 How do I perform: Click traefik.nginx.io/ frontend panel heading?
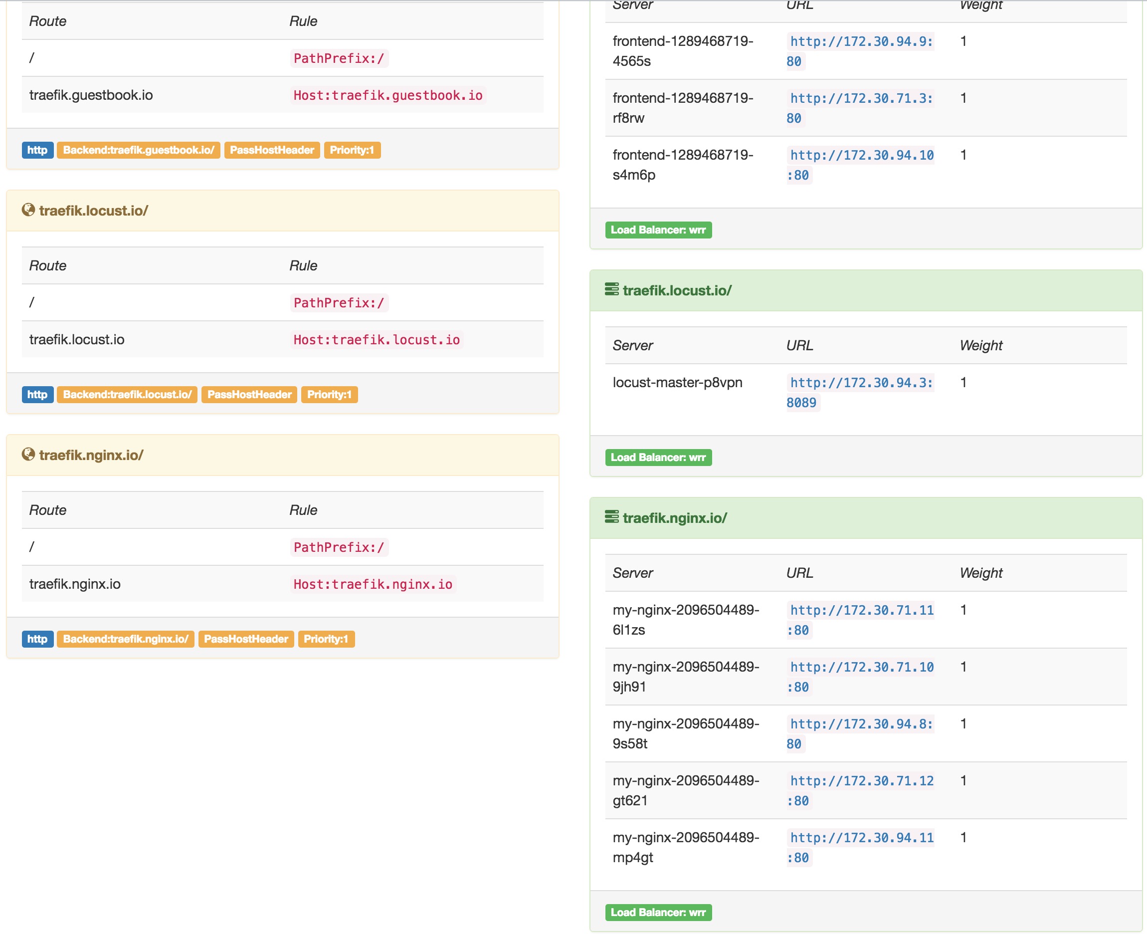pos(91,455)
